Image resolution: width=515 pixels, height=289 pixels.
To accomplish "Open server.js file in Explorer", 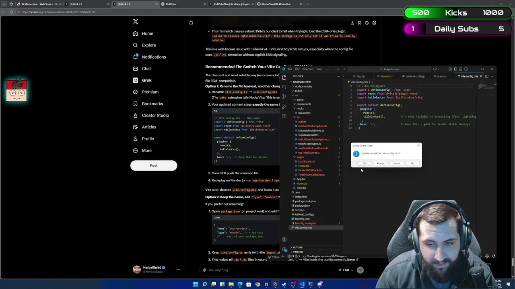I will [x=299, y=210].
